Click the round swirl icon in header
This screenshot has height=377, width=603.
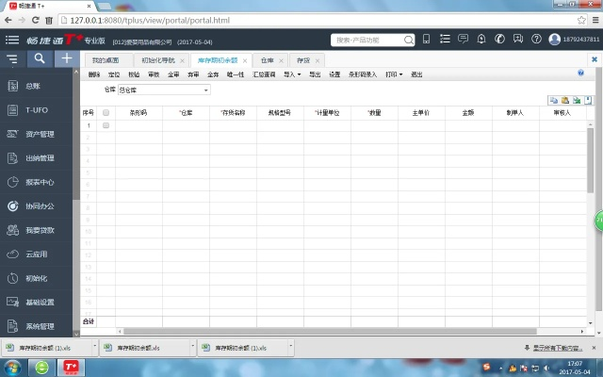[499, 39]
